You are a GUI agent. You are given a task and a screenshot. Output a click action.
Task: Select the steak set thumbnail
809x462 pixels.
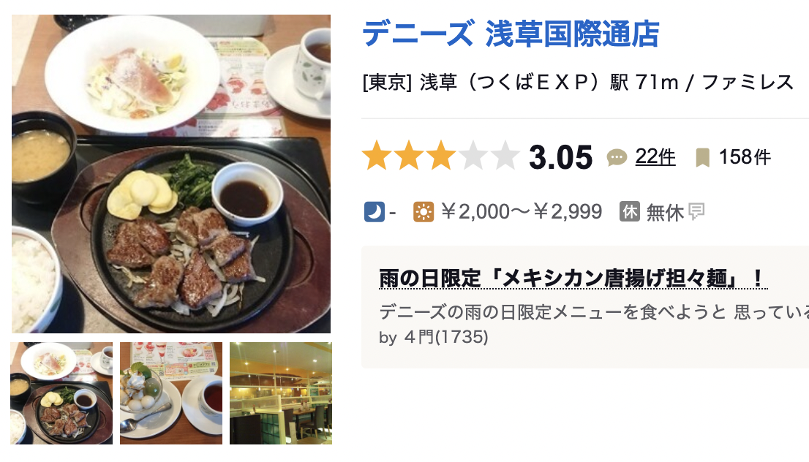click(61, 393)
